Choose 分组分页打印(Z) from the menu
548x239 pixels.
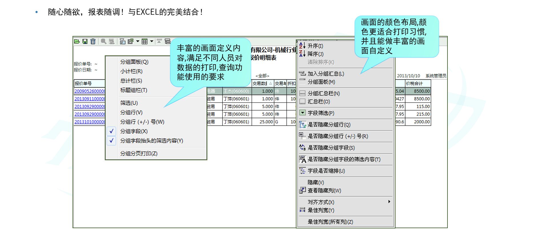click(x=138, y=154)
